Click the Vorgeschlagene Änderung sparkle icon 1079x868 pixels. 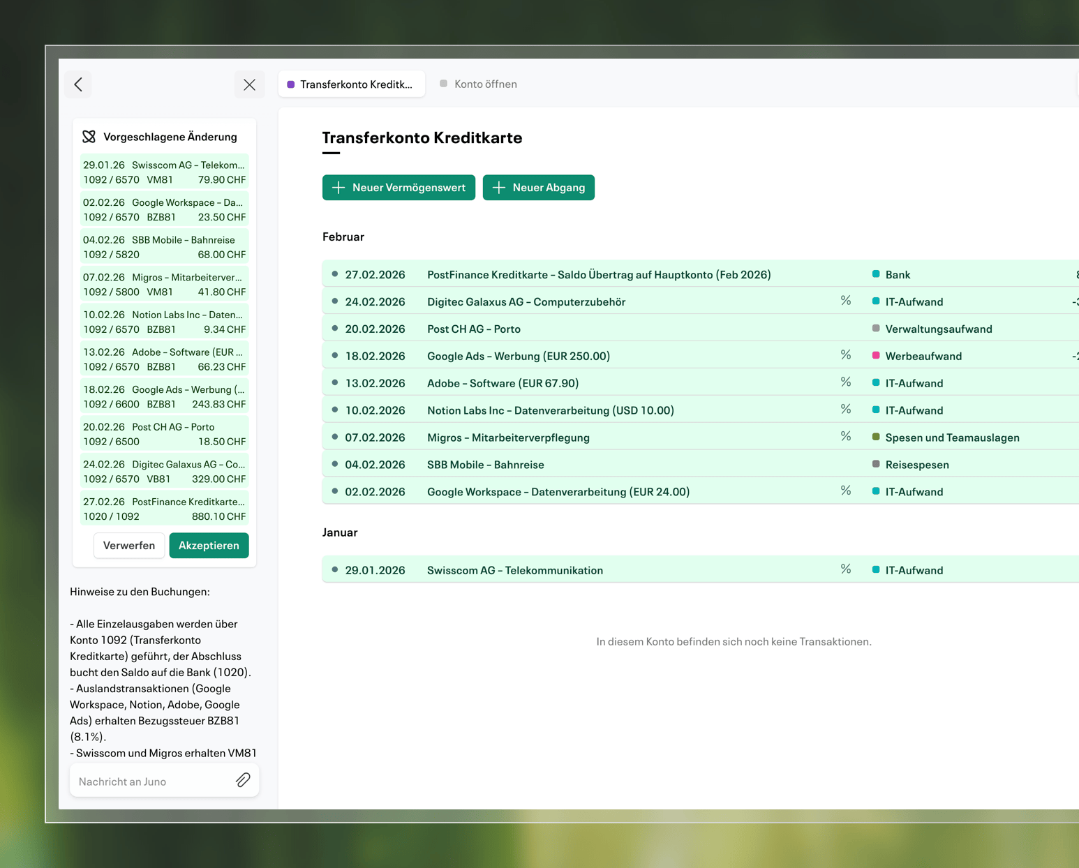pyautogui.click(x=89, y=137)
